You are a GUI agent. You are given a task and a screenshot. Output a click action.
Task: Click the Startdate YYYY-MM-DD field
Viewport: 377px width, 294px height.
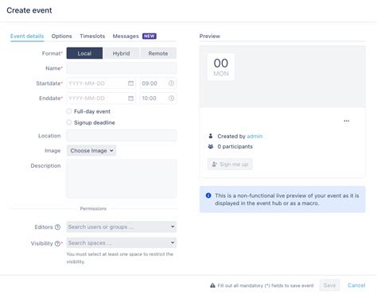[x=101, y=83]
